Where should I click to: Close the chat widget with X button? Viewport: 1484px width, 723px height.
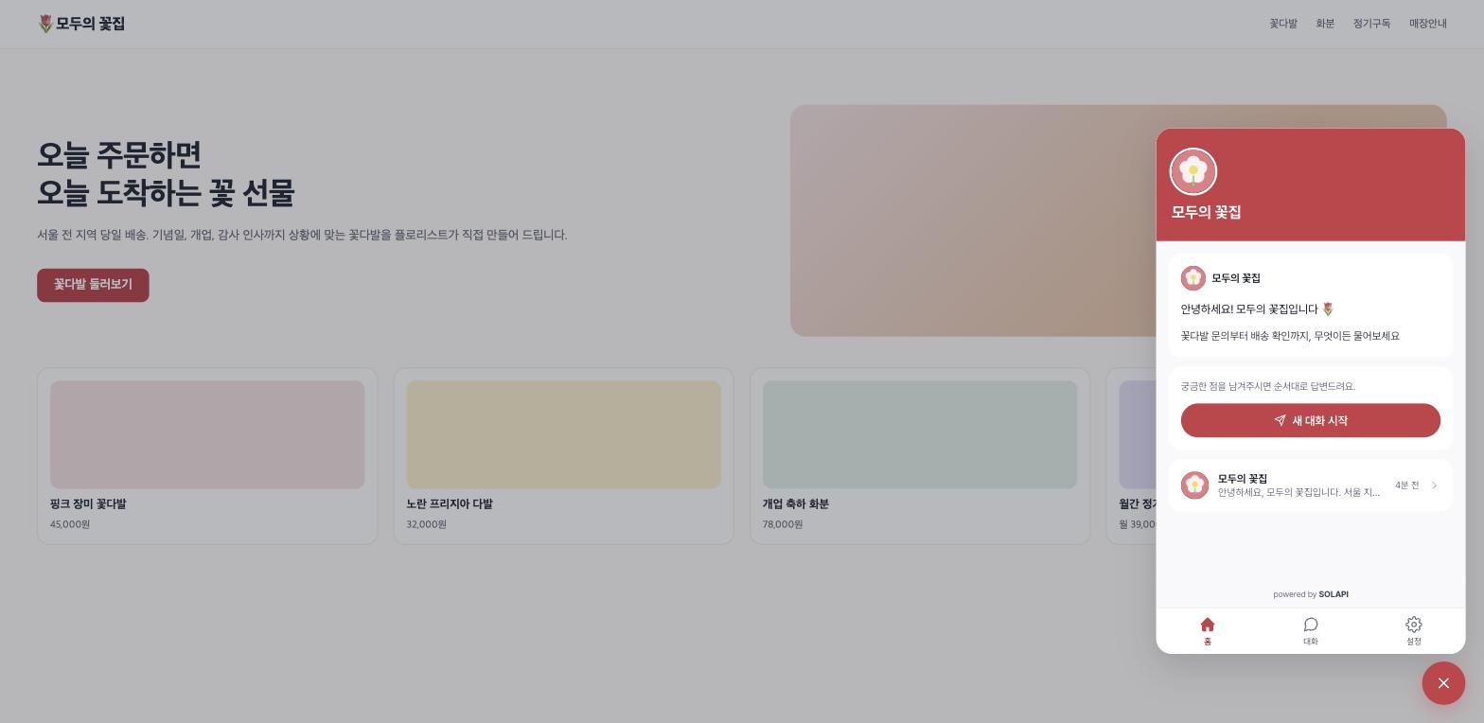(1443, 683)
